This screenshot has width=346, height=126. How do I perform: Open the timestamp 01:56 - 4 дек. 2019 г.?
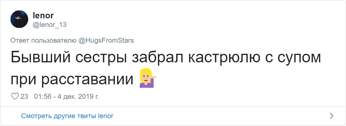[67, 96]
